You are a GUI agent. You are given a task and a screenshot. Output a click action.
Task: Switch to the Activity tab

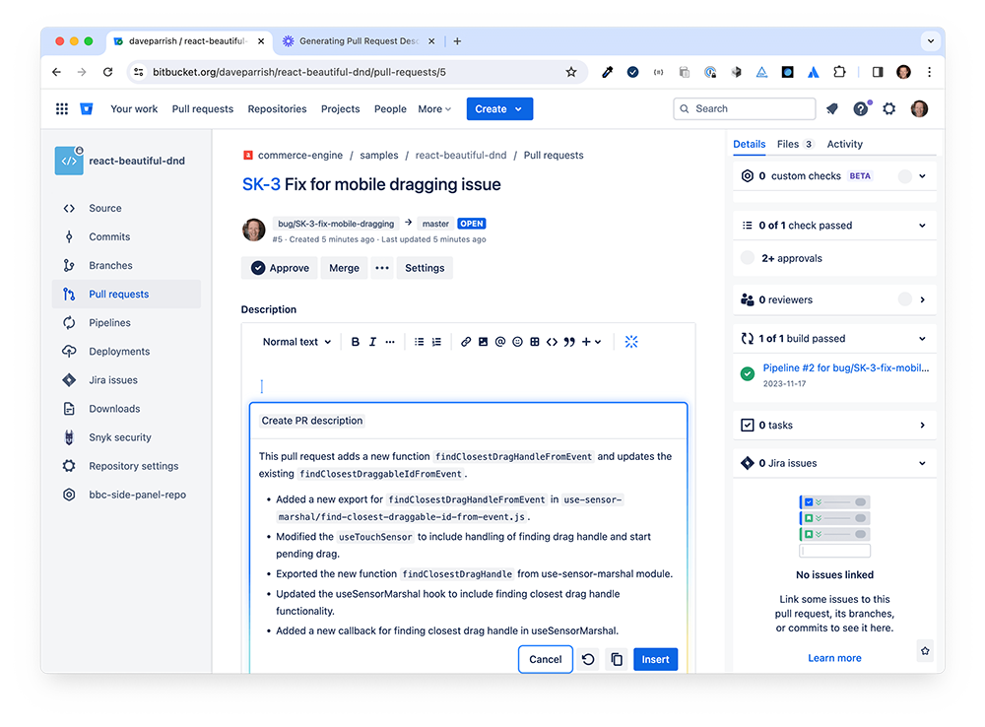point(844,144)
